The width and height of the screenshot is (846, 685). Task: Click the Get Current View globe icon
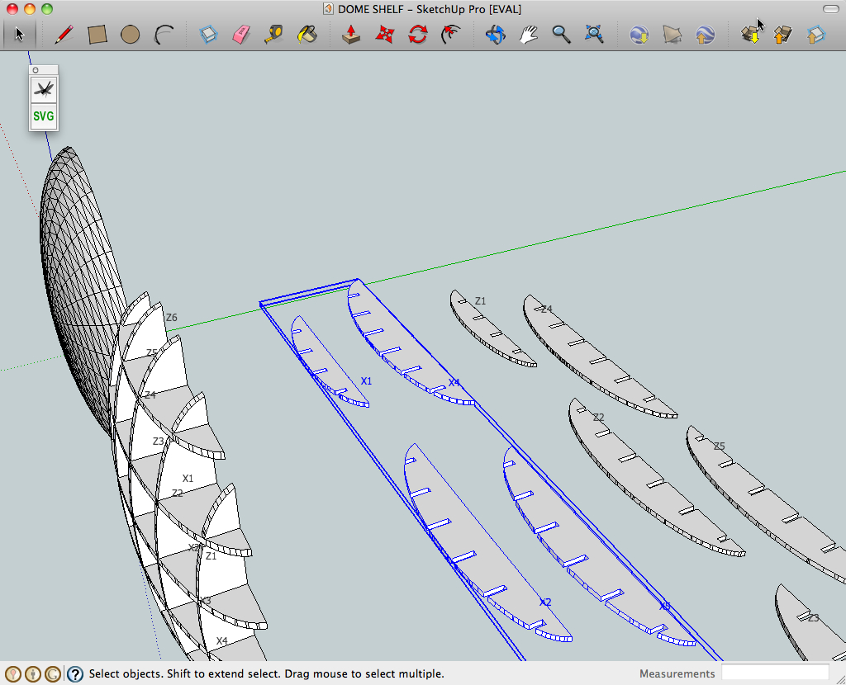point(639,35)
